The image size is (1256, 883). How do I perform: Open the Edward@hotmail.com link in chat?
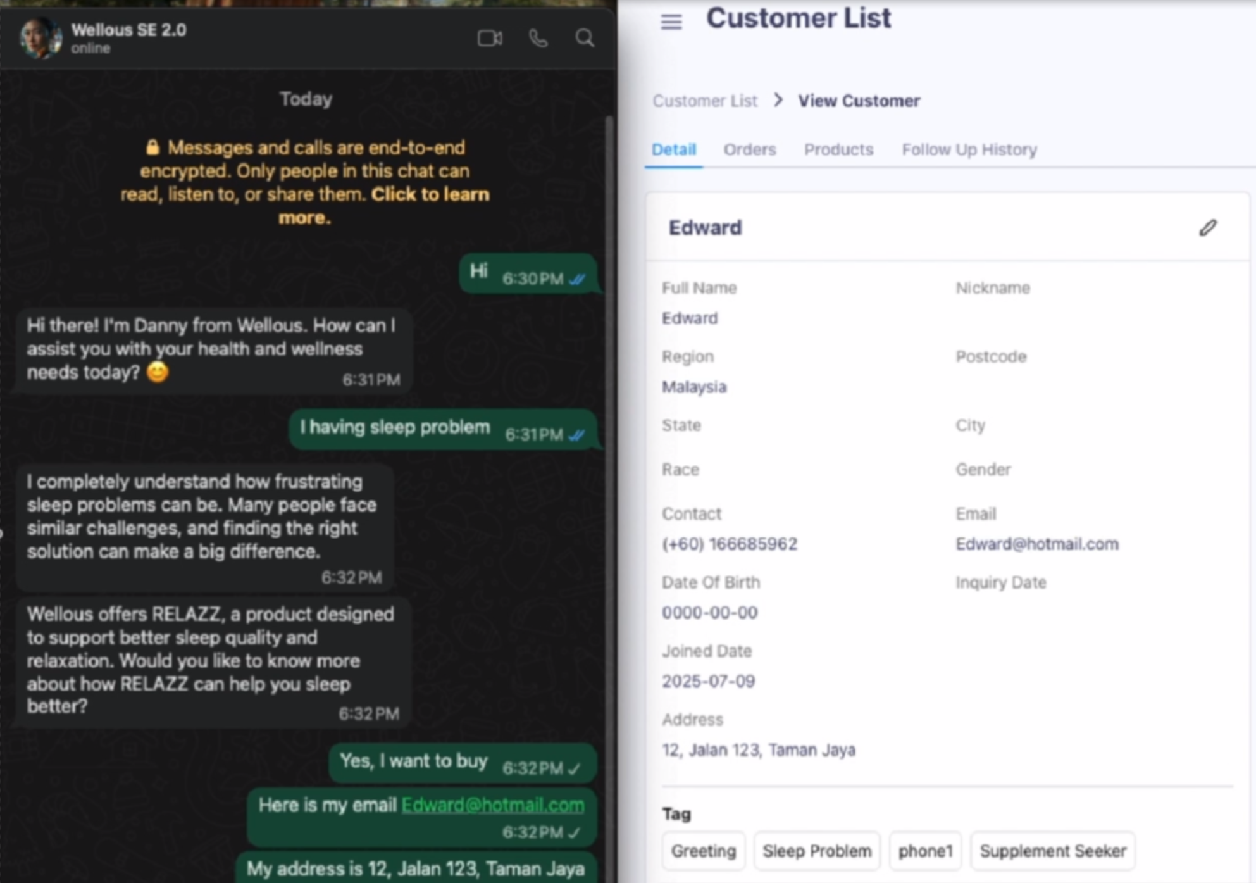[x=493, y=805]
